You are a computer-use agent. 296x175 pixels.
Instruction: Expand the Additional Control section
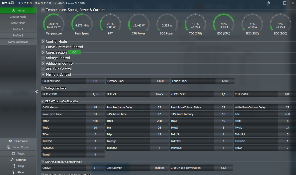[x=43, y=63]
